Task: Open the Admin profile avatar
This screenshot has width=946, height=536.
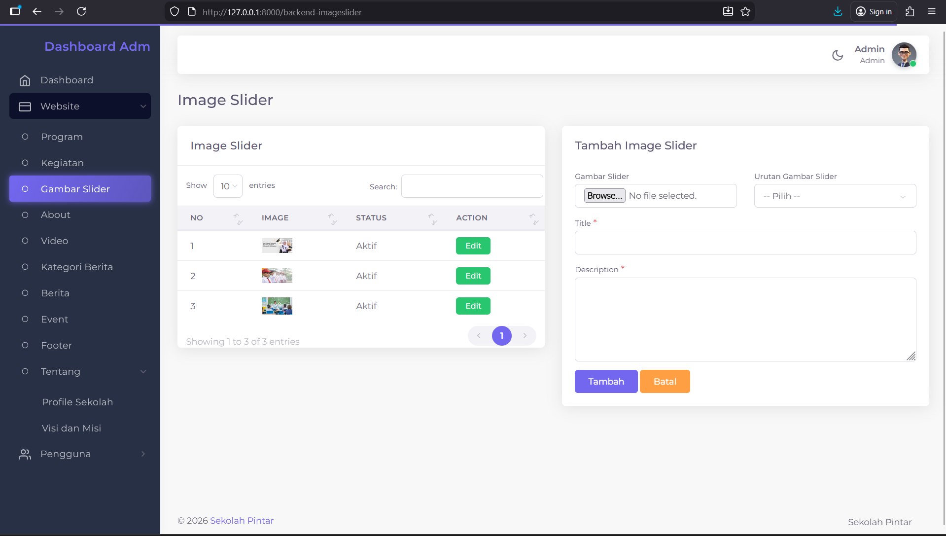Action: pos(904,55)
